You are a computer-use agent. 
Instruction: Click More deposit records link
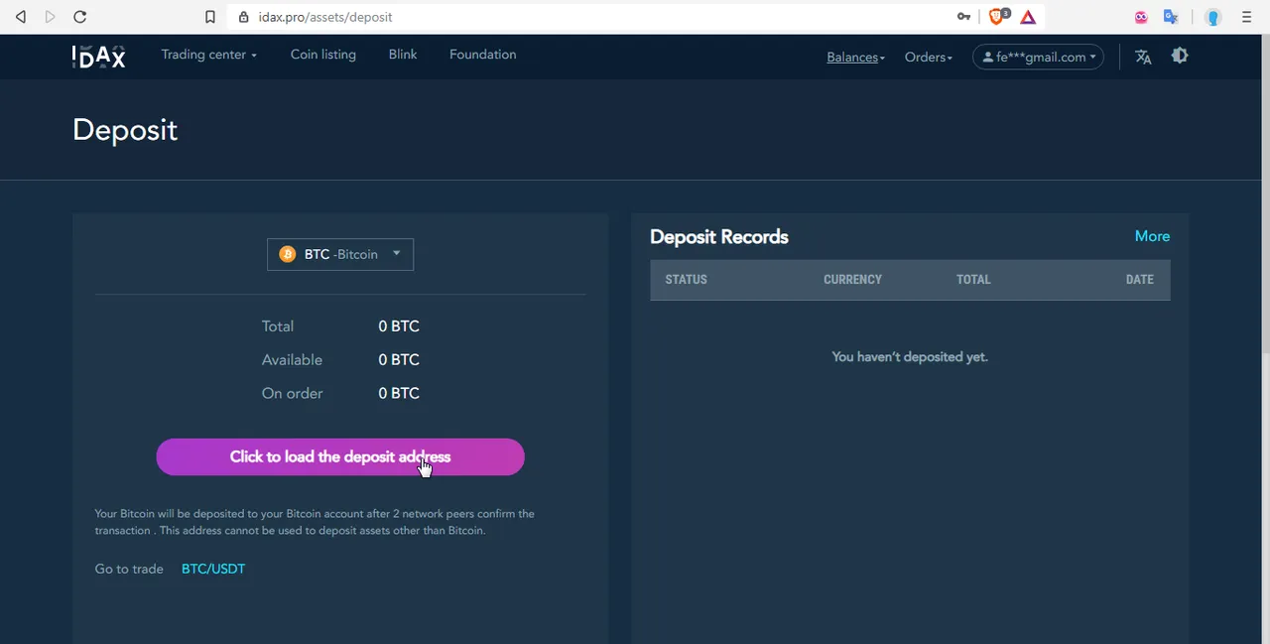pos(1152,236)
